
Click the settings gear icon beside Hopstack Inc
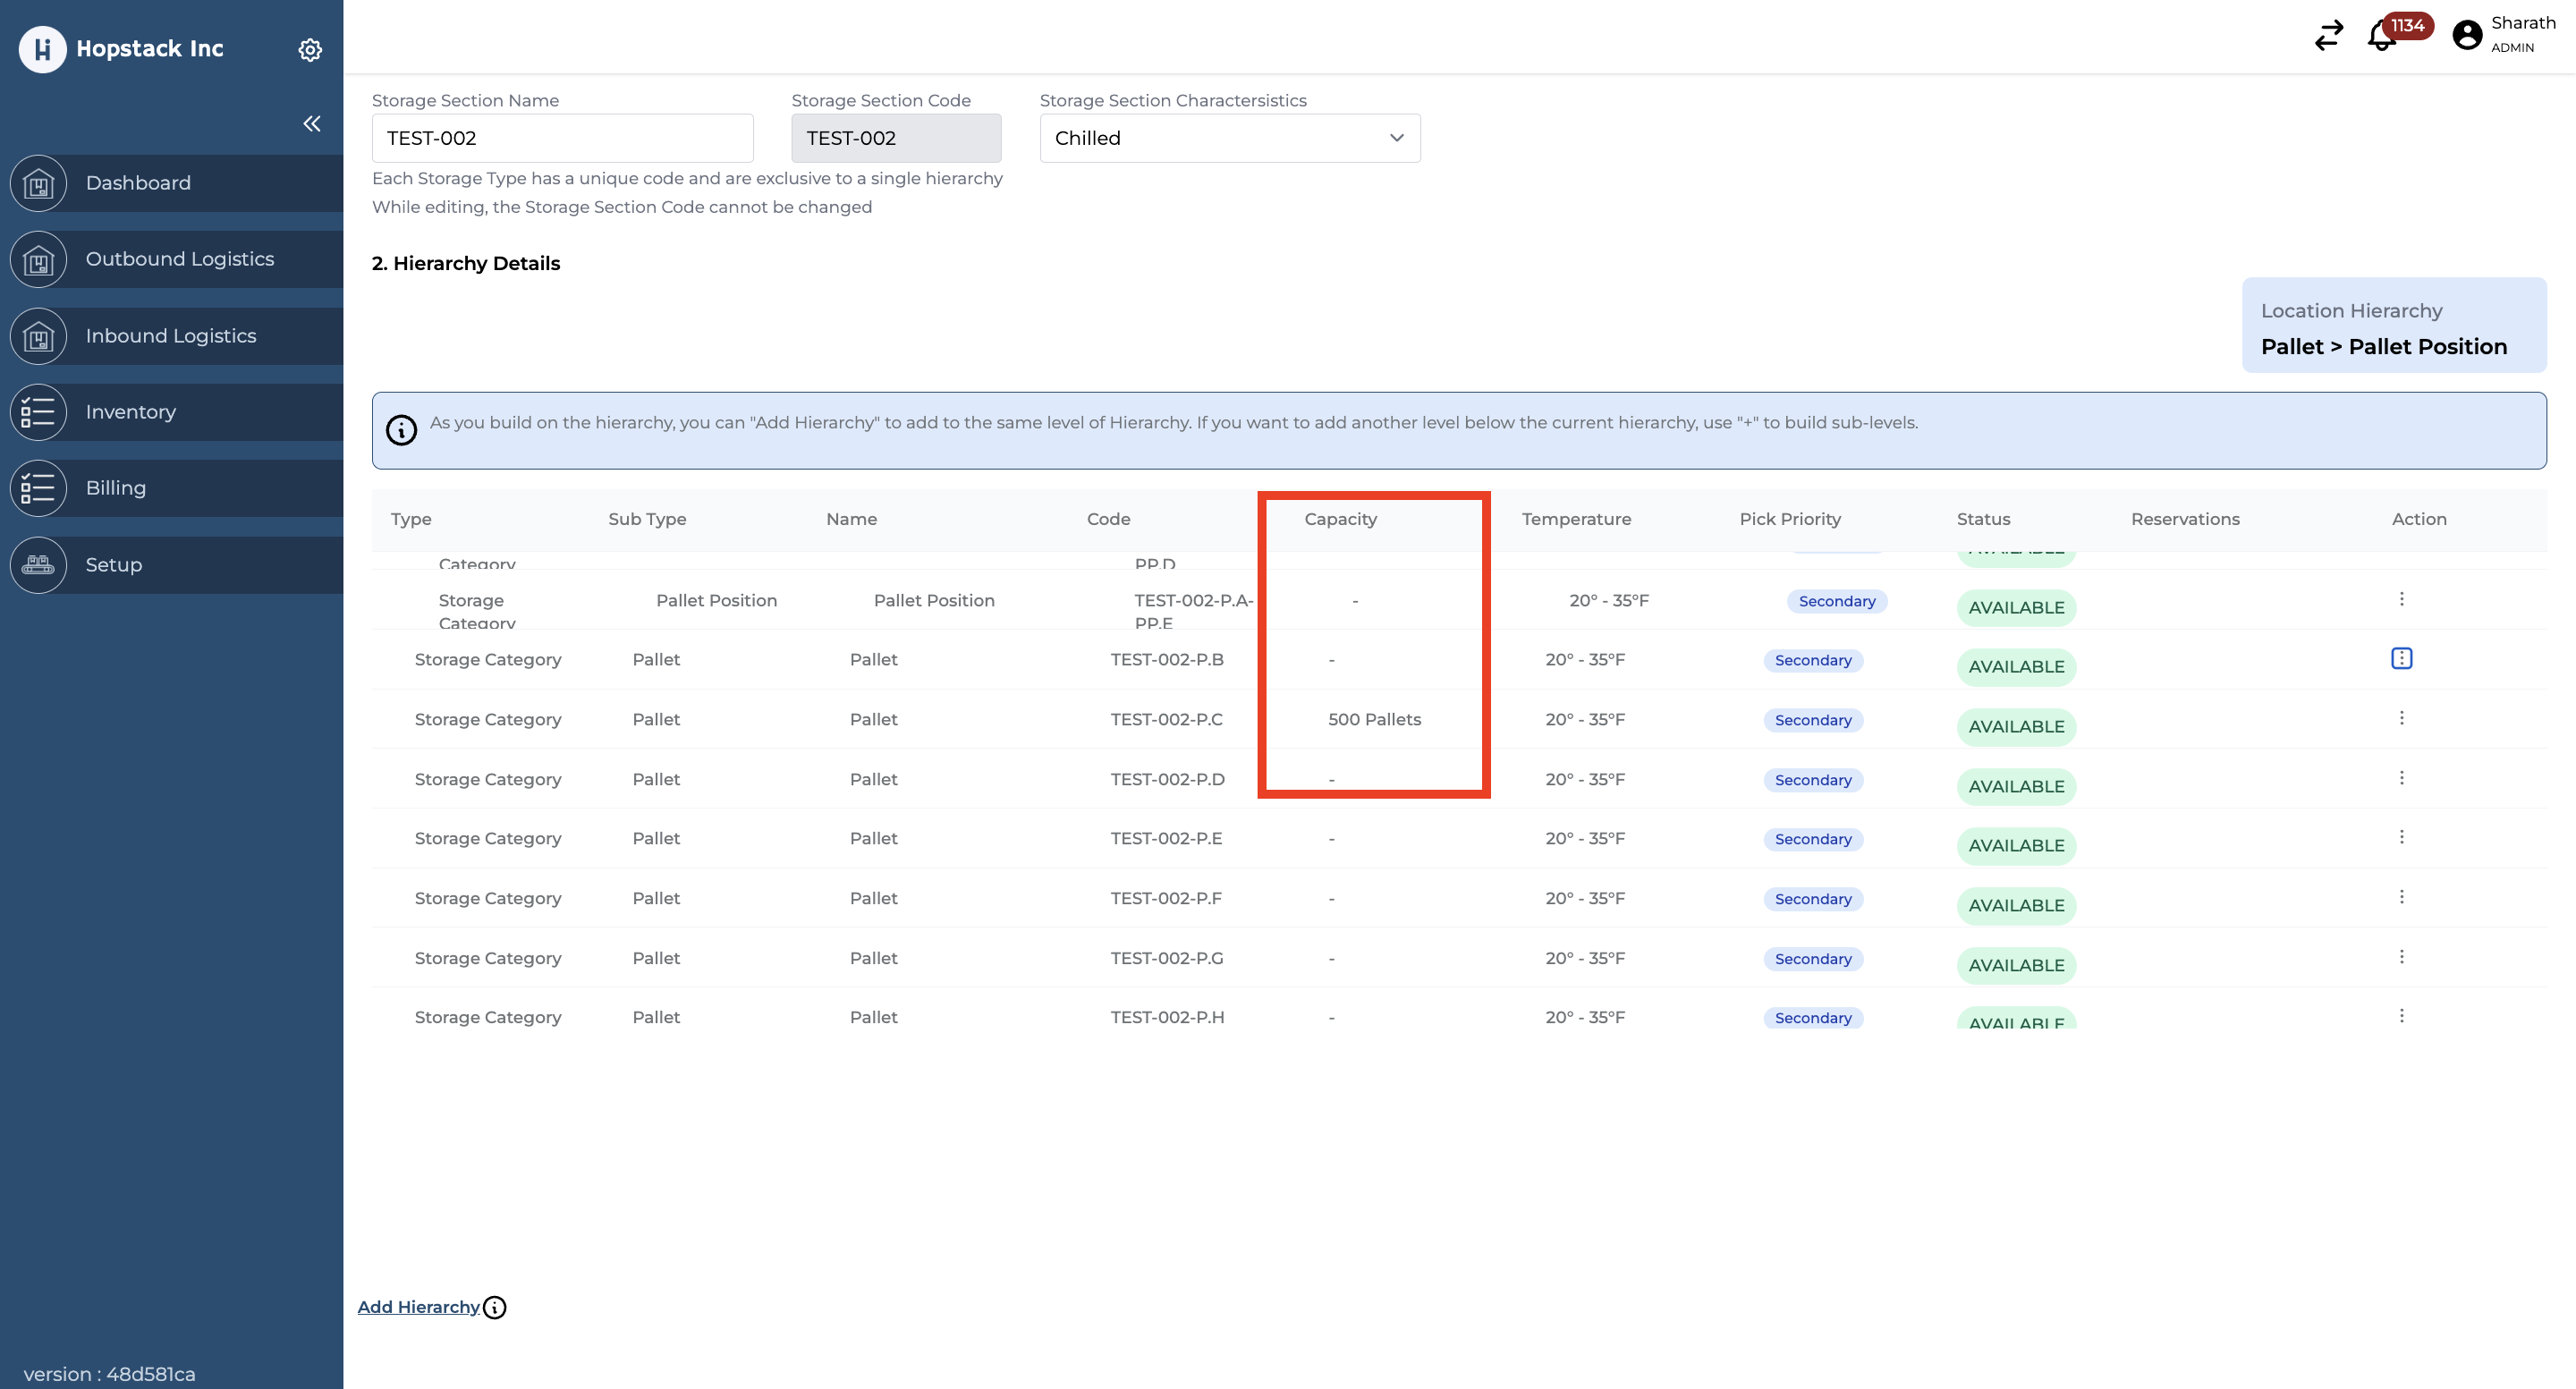(310, 49)
